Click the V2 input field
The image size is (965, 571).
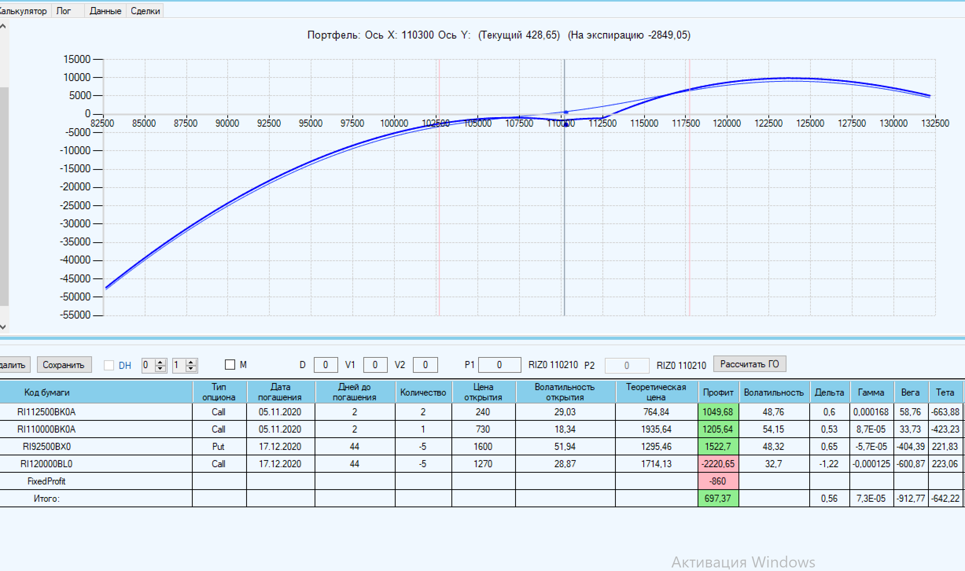click(x=425, y=365)
